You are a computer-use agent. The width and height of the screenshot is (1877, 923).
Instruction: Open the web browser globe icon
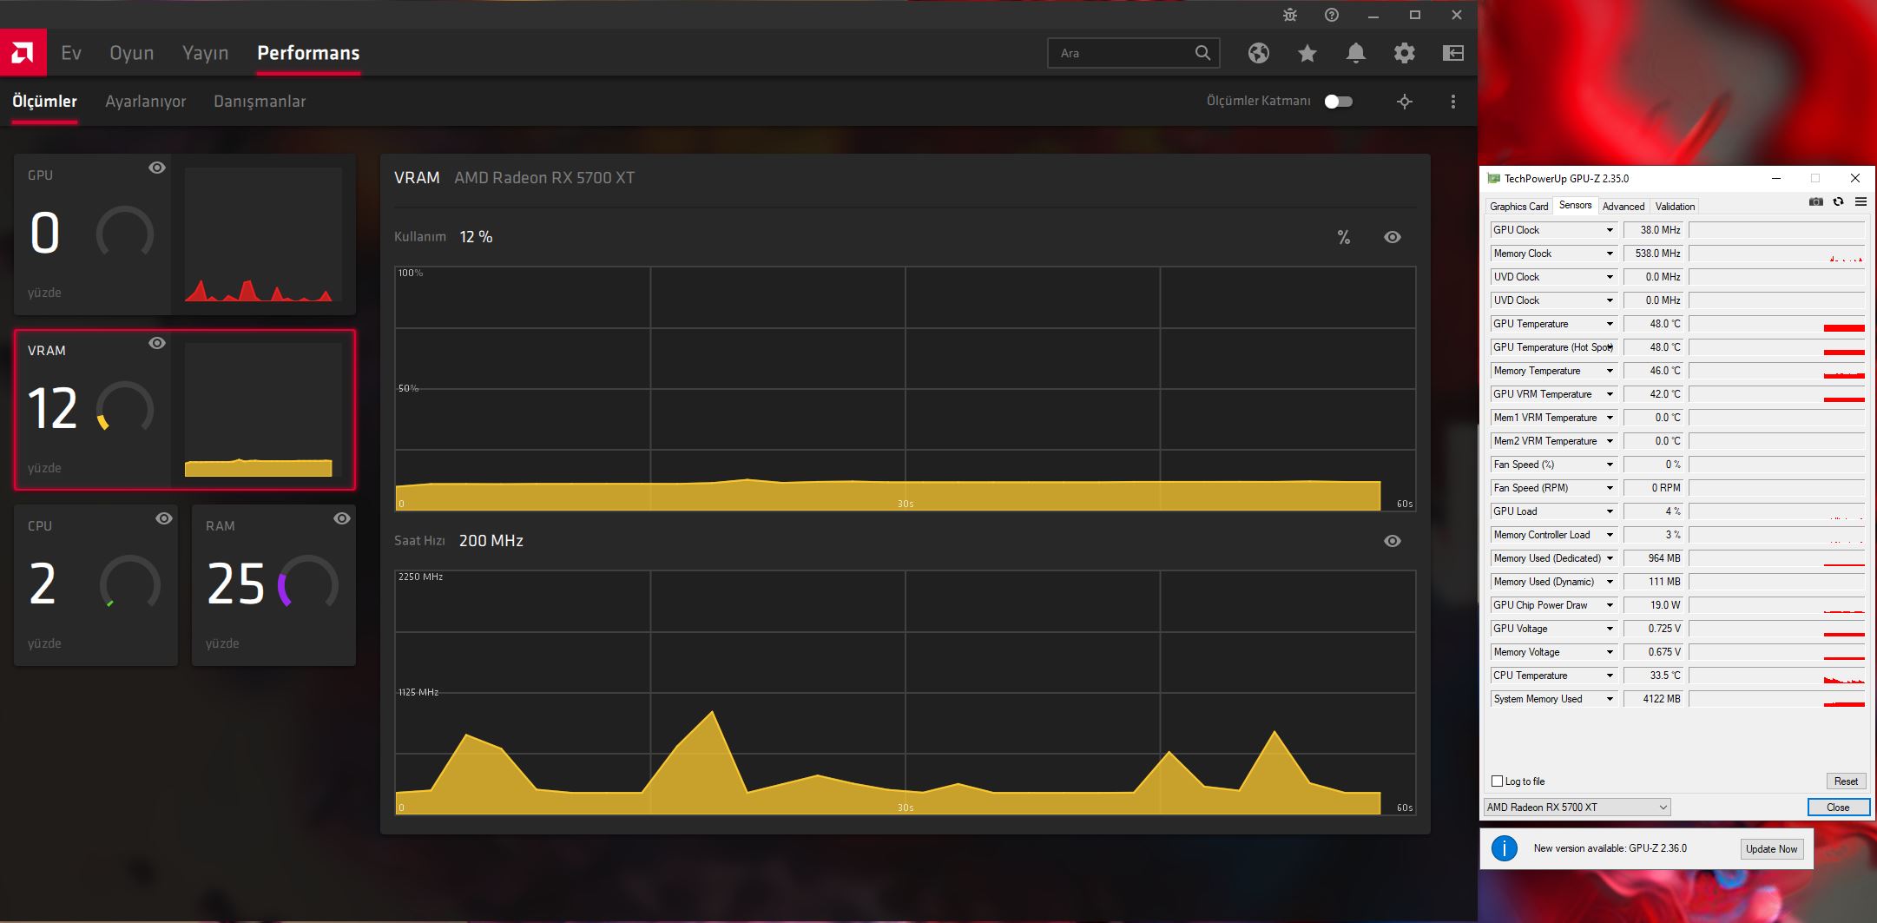[1259, 53]
